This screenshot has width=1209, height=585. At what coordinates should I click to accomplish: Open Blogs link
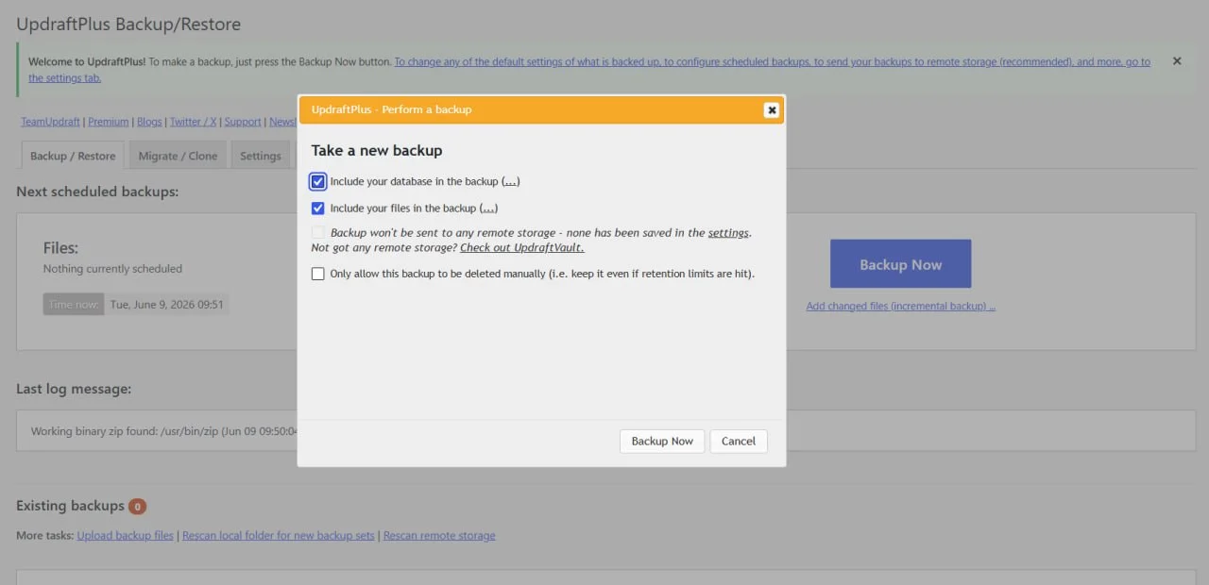click(x=149, y=122)
